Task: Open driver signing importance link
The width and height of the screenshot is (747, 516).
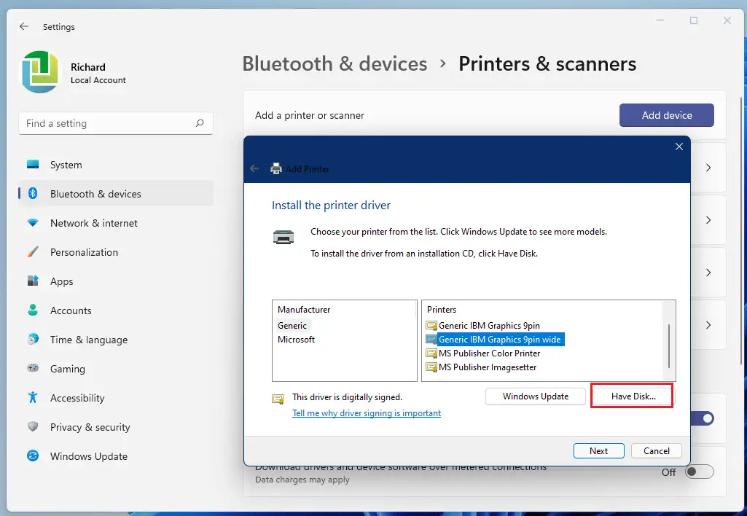Action: 367,413
